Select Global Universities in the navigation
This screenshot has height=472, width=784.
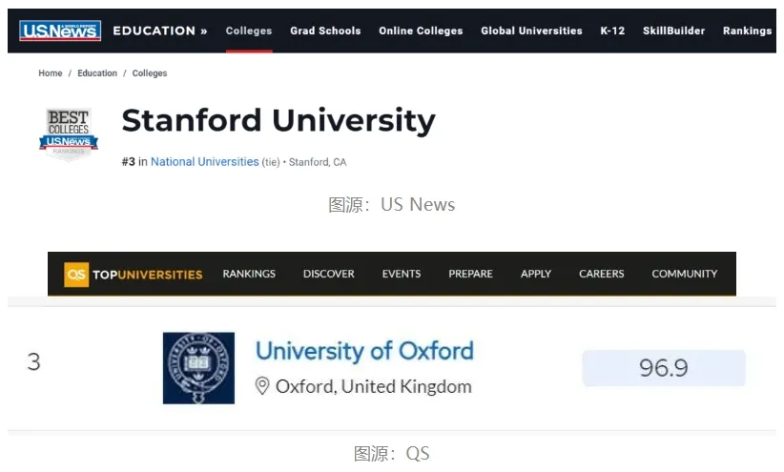click(531, 31)
